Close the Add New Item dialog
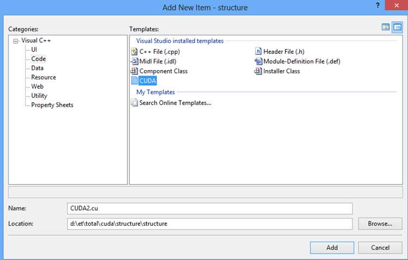The width and height of the screenshot is (408, 260). point(396,5)
